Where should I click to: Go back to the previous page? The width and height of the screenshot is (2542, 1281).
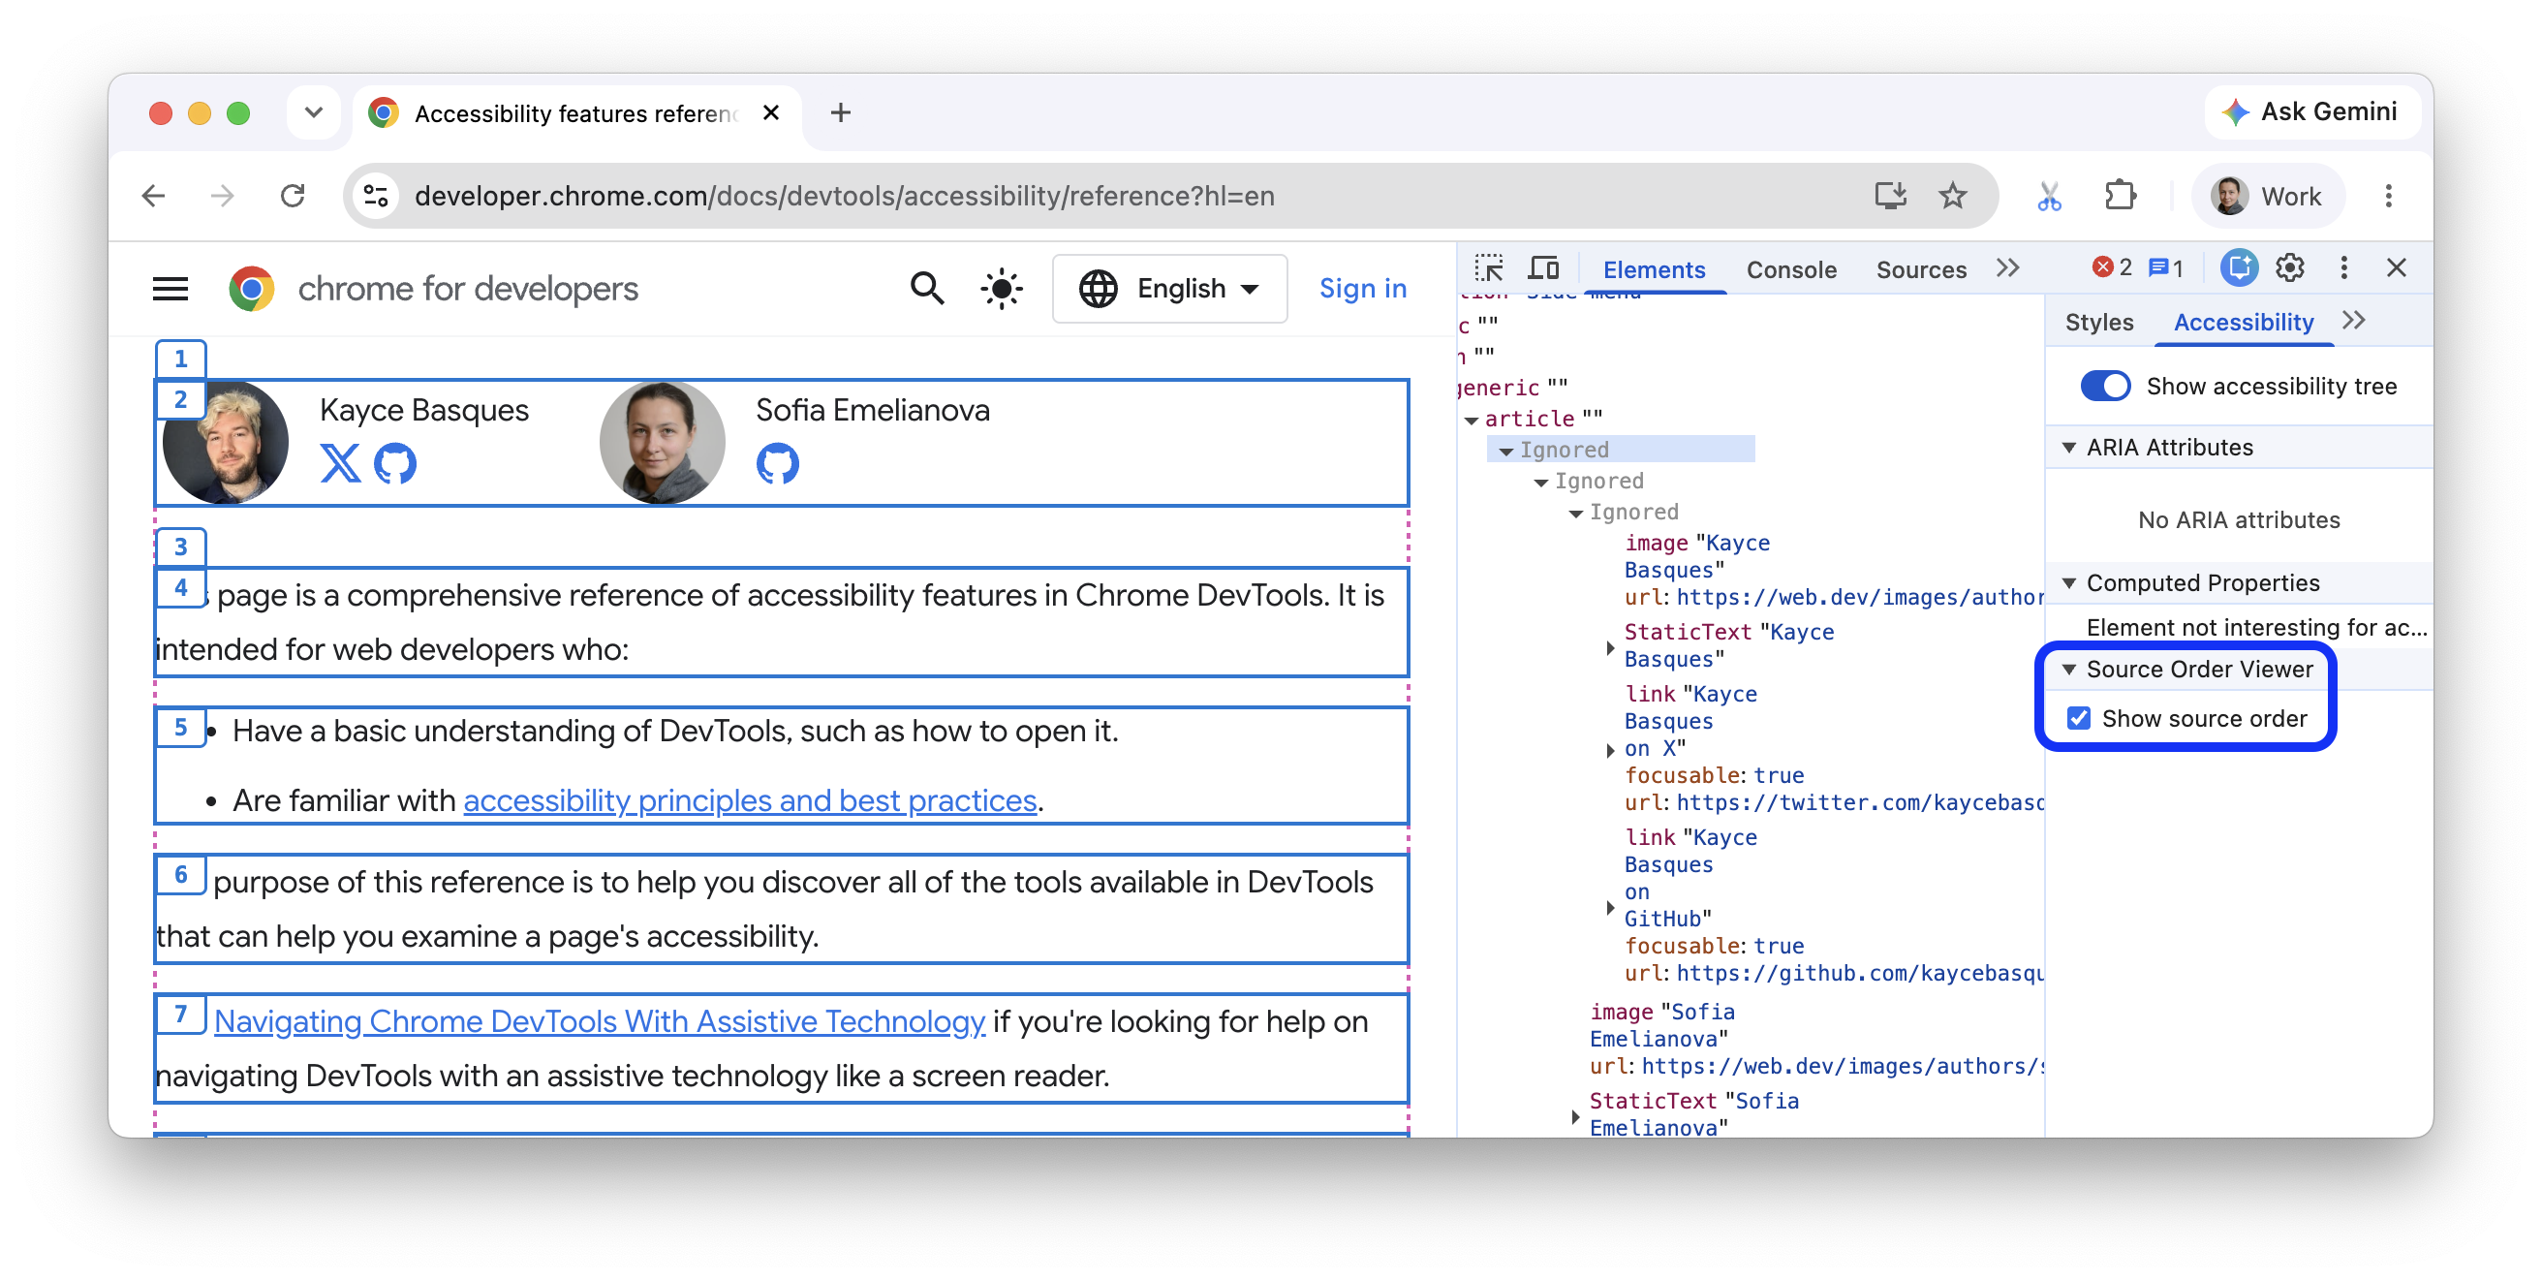pyautogui.click(x=153, y=196)
